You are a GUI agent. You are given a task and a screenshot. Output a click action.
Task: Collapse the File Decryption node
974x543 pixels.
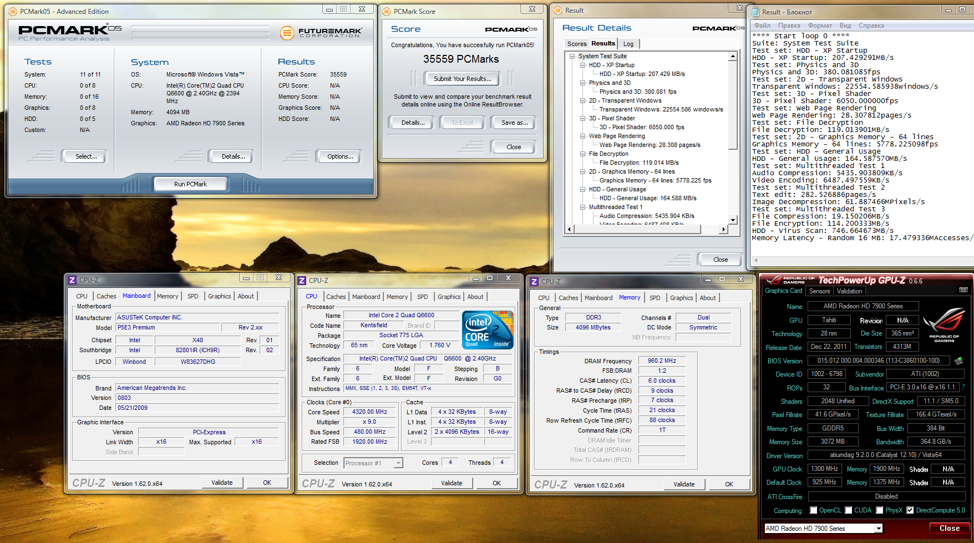point(583,154)
